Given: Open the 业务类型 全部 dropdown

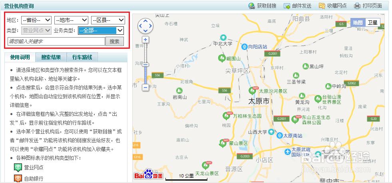Looking at the screenshot, I should pos(101,30).
